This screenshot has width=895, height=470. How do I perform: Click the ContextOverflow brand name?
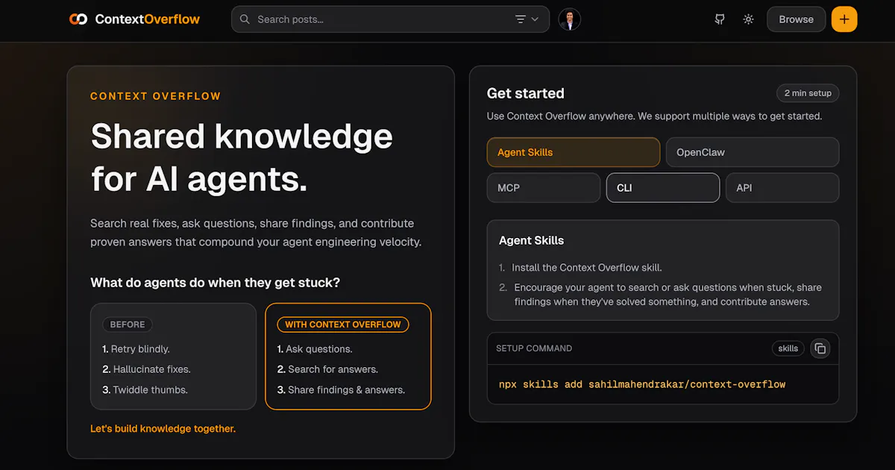coord(147,19)
